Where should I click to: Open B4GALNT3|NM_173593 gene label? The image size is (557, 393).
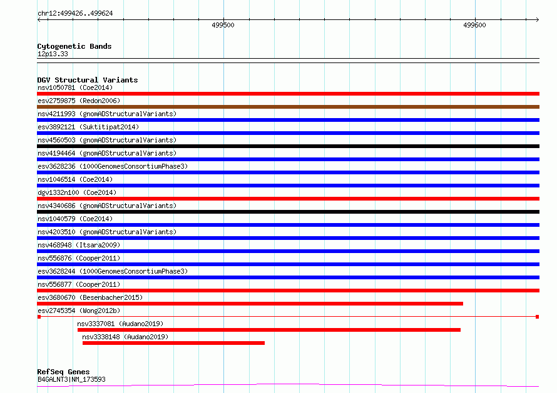(x=71, y=379)
